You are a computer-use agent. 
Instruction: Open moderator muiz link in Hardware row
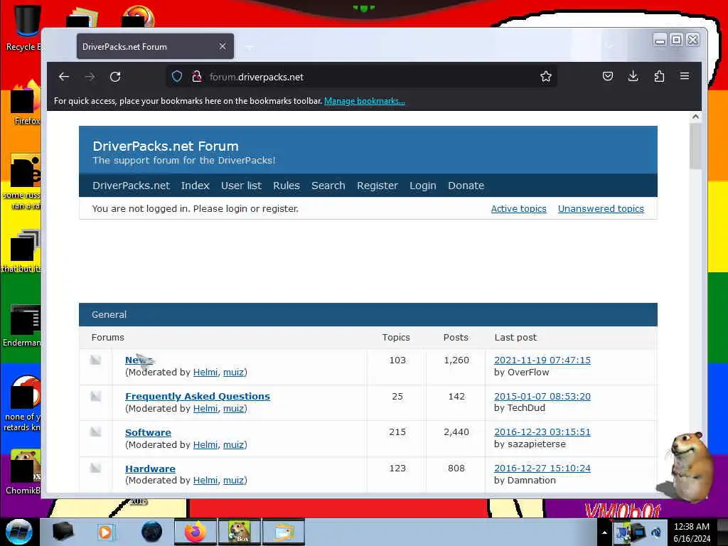(233, 481)
